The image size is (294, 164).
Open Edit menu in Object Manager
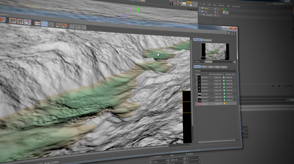tap(209, 4)
